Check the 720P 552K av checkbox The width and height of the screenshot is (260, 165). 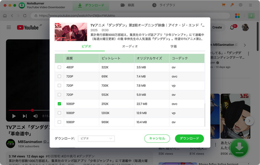59,95
